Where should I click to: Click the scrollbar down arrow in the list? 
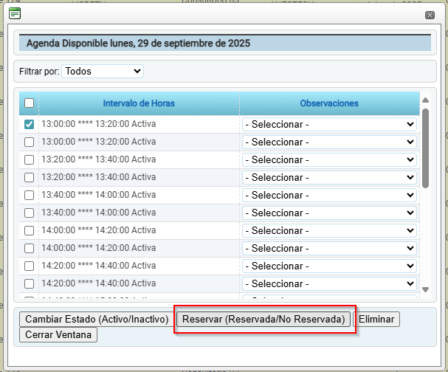click(425, 290)
